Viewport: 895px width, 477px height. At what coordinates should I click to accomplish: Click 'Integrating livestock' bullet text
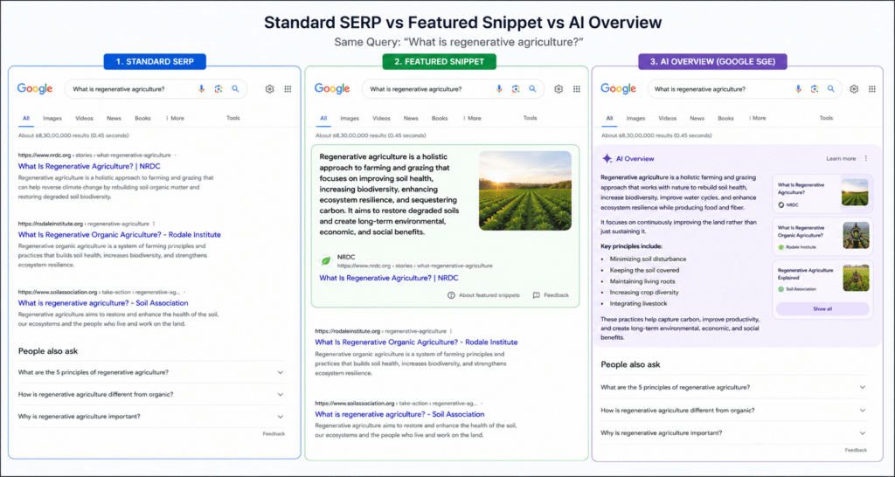638,303
